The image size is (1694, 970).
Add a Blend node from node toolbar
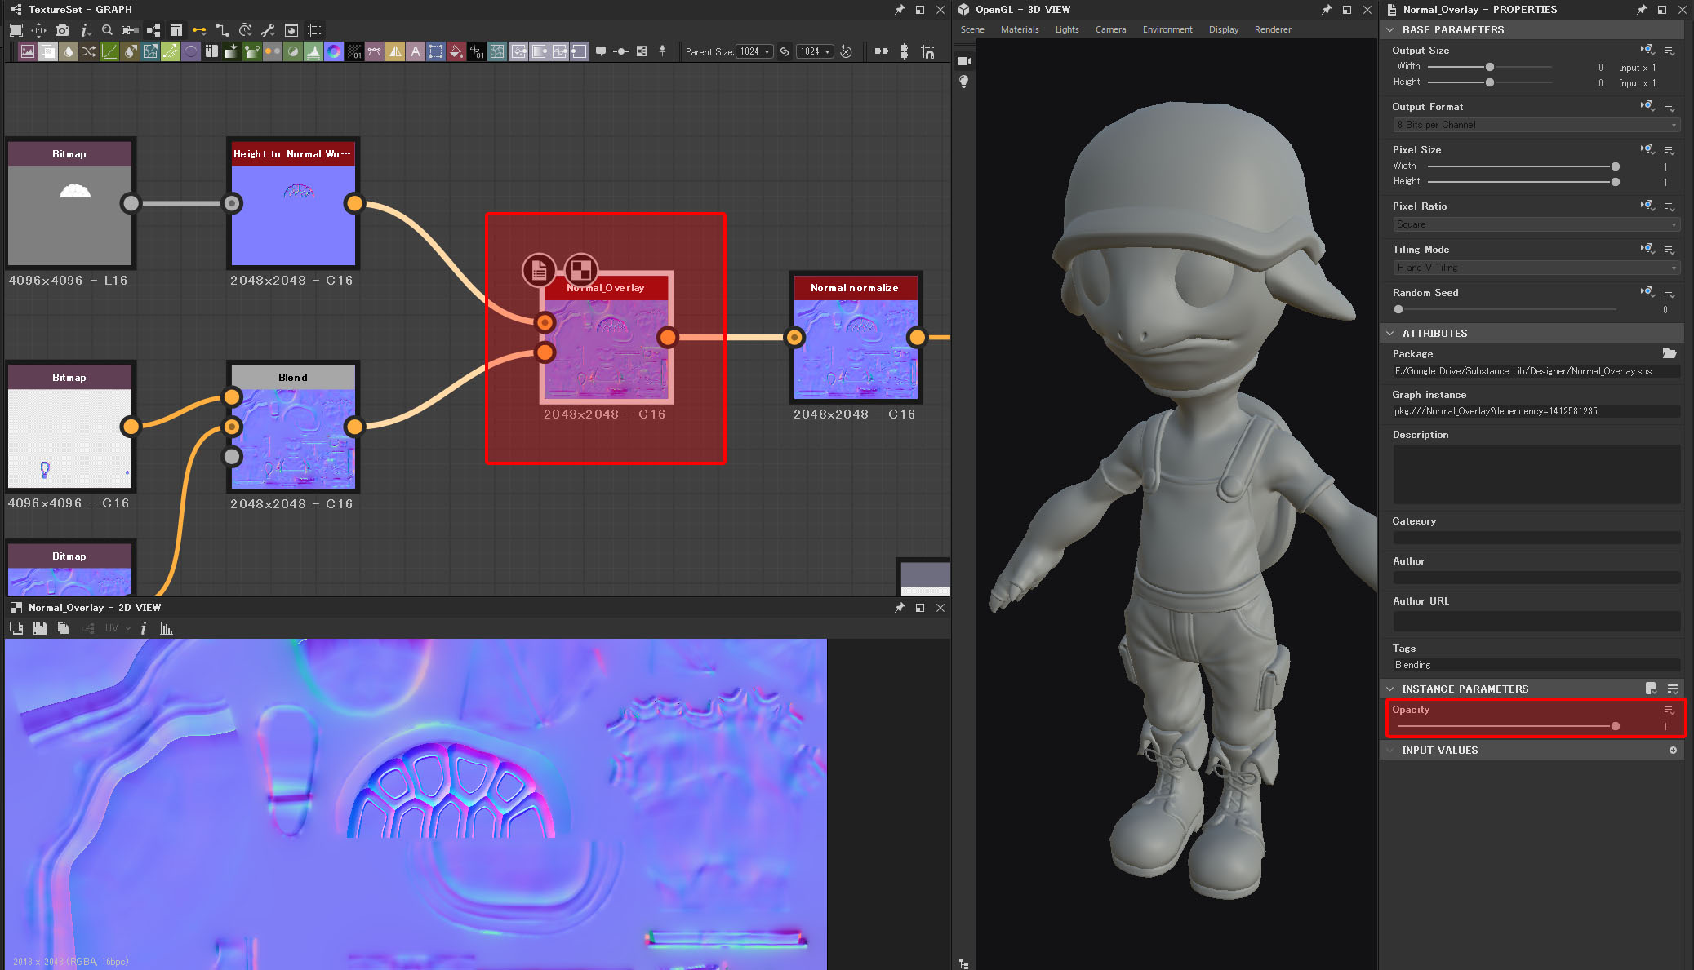pos(48,51)
